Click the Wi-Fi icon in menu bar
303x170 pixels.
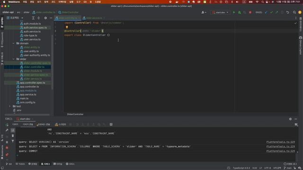[257, 2]
